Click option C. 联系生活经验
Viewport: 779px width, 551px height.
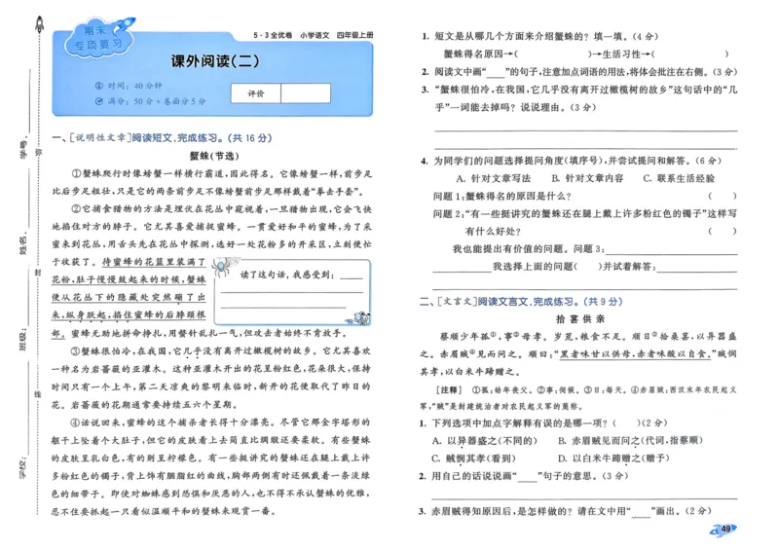coord(679,178)
